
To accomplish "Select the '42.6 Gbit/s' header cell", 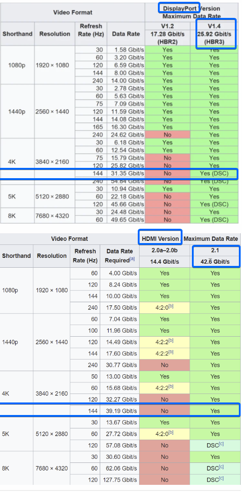I will (215, 262).
